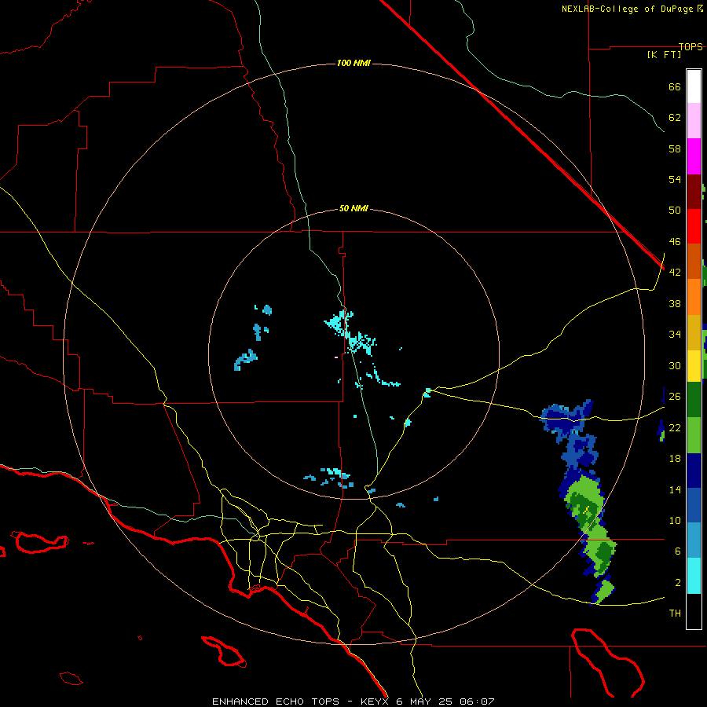Click the legend value 18
707x707 pixels.
coord(675,459)
